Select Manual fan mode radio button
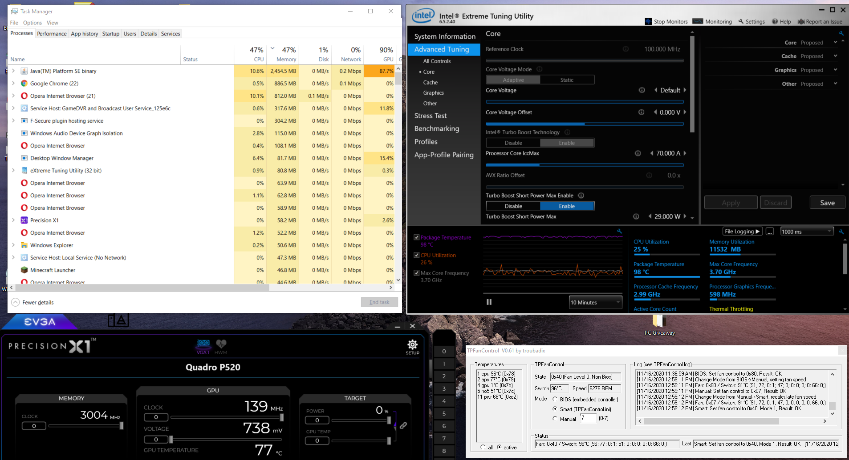The width and height of the screenshot is (849, 460). (x=555, y=418)
